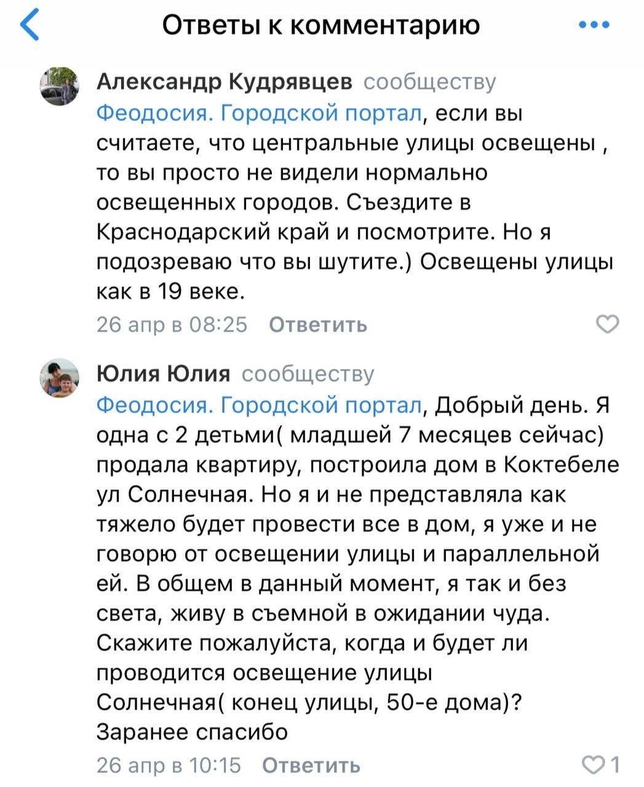Tap the сообществу label beside Юлия Юлия

(x=308, y=374)
